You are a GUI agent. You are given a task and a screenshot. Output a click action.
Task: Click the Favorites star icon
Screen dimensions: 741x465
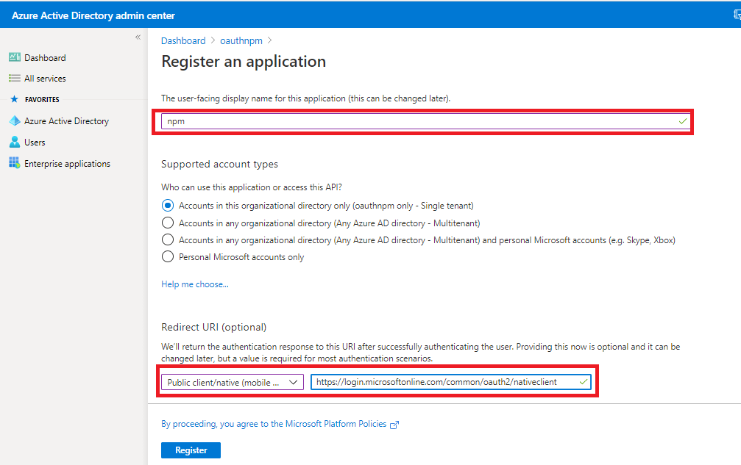tap(14, 99)
